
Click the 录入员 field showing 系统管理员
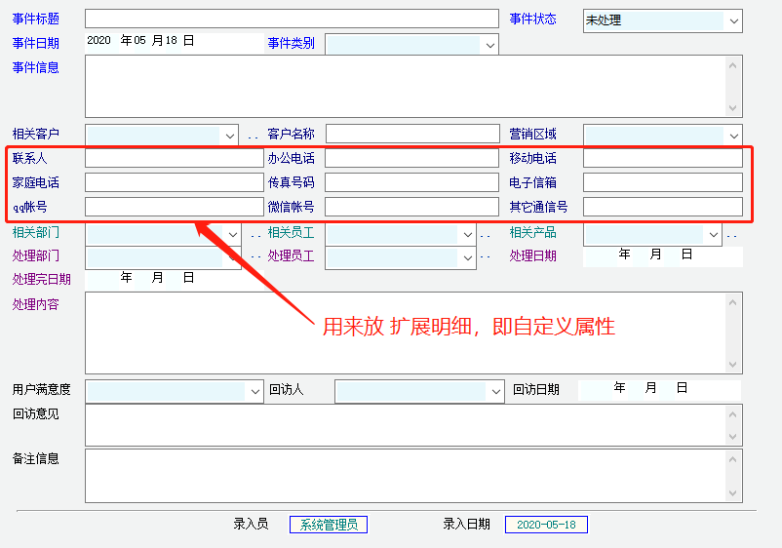coord(328,525)
